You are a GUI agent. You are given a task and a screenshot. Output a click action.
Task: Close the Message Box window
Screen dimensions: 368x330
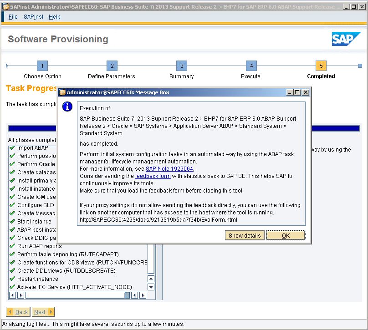click(x=305, y=92)
